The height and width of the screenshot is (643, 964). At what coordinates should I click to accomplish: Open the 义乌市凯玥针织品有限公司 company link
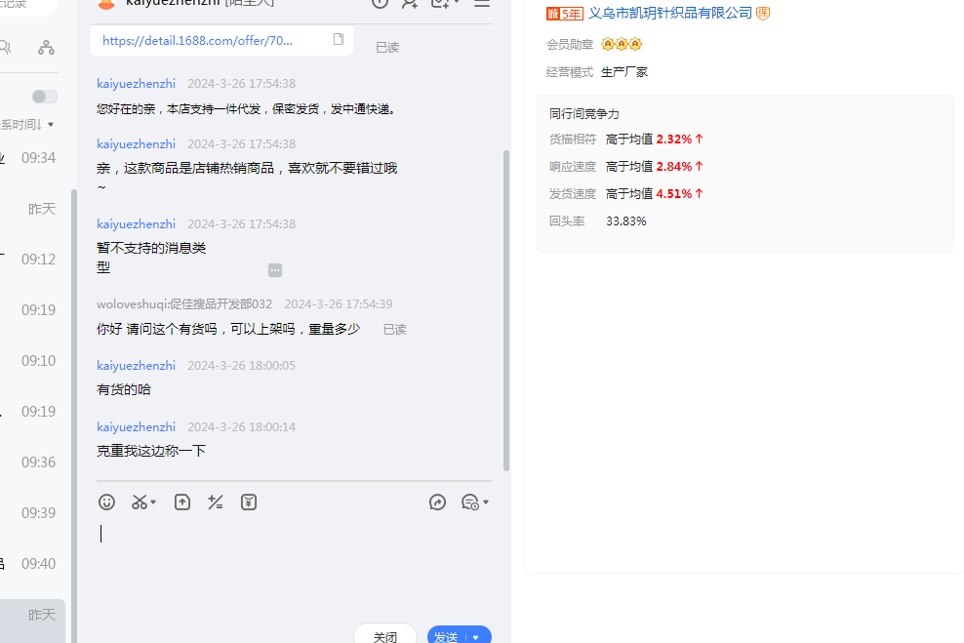(x=670, y=13)
